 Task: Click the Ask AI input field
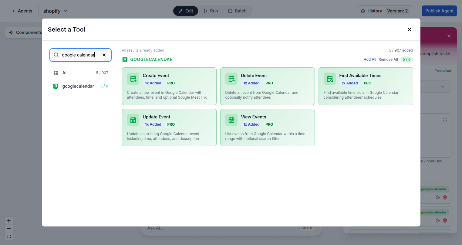pos(212,228)
